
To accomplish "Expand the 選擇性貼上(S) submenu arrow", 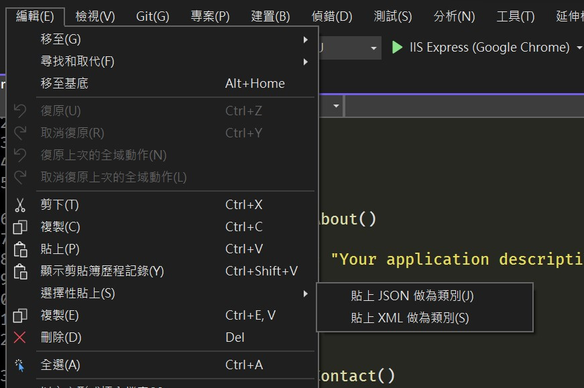I will (x=305, y=294).
